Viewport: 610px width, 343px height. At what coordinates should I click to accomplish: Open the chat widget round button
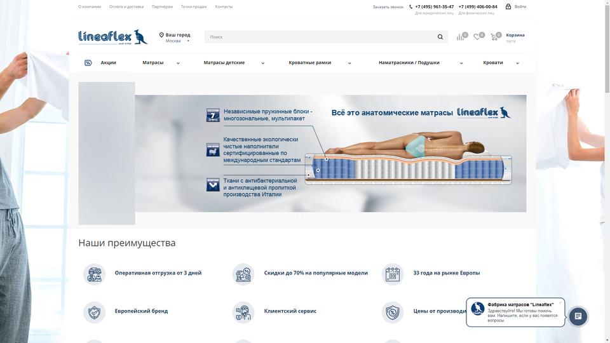point(578,316)
